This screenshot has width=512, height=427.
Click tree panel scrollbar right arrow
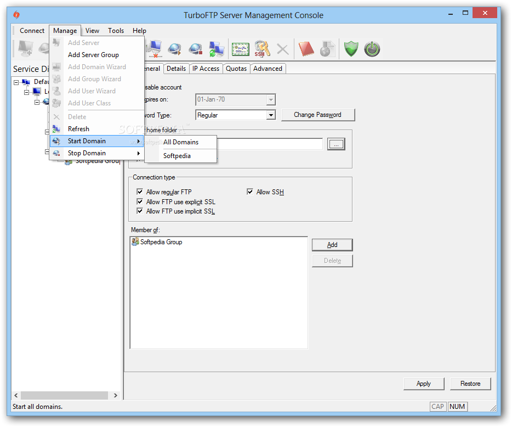point(115,395)
